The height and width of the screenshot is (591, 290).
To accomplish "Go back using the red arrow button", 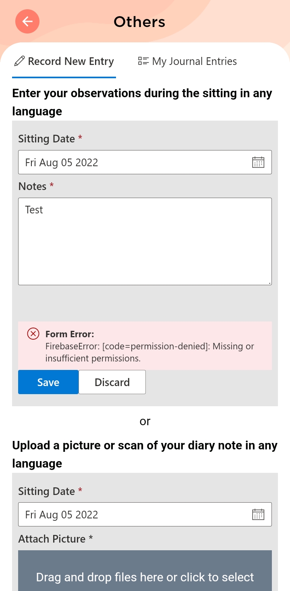I will pos(27,21).
